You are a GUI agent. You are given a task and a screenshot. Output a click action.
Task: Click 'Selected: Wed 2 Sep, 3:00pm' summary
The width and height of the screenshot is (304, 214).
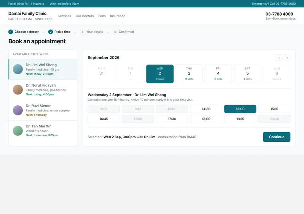[x=112, y=137]
